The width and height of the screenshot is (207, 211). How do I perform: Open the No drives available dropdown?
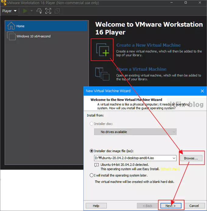(135, 132)
